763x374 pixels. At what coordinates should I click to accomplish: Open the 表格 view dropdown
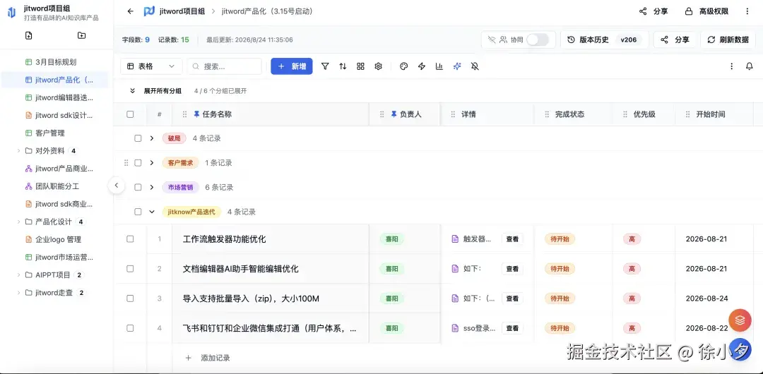(x=151, y=66)
